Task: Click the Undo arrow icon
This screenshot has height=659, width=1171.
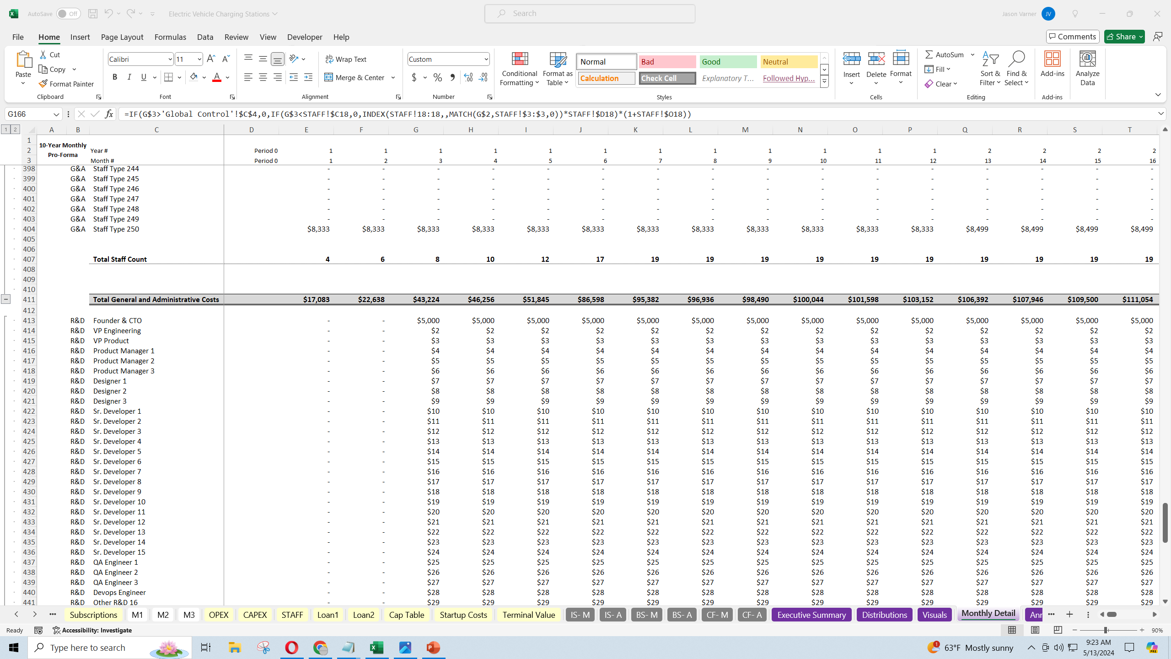Action: point(108,14)
